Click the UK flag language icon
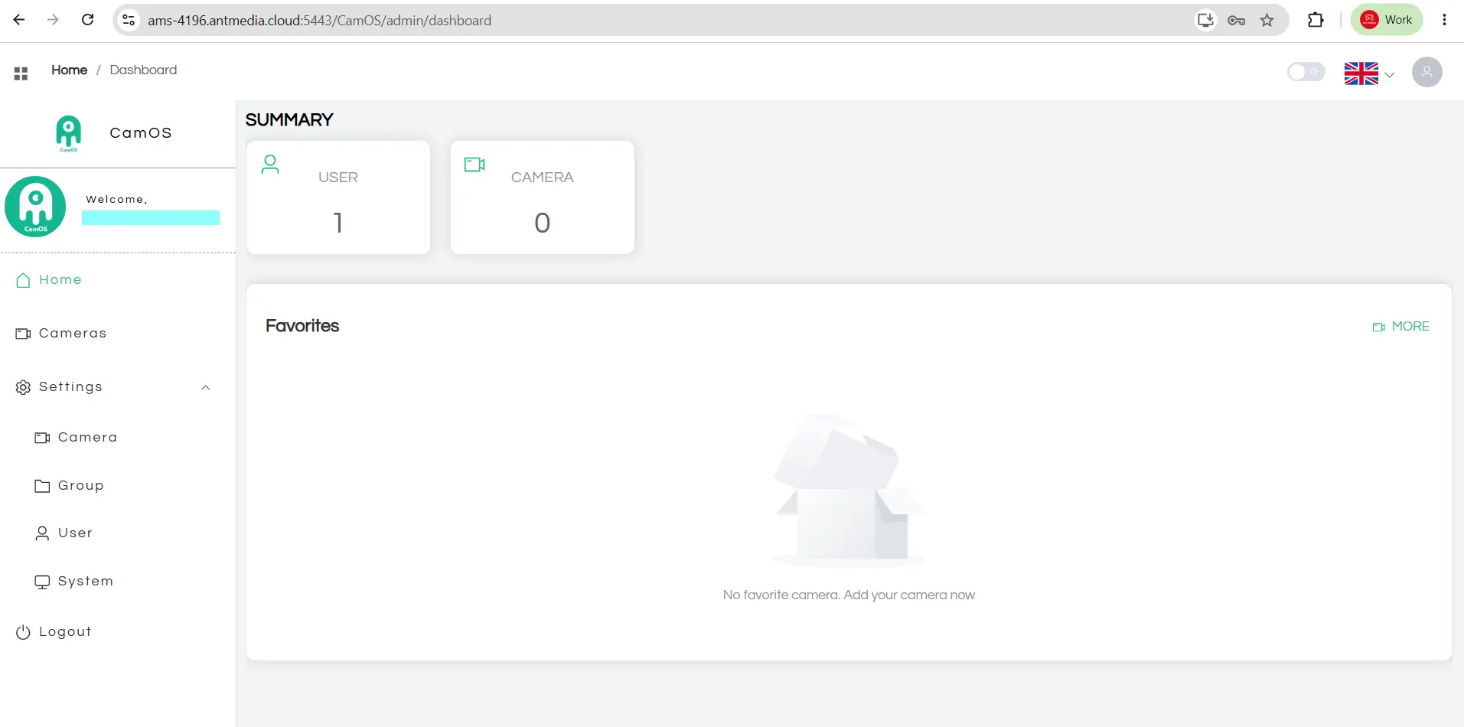 [1361, 73]
